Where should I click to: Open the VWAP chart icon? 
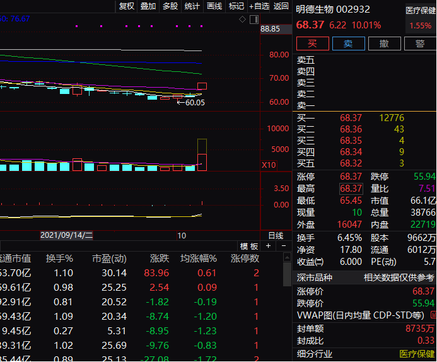tap(433, 315)
